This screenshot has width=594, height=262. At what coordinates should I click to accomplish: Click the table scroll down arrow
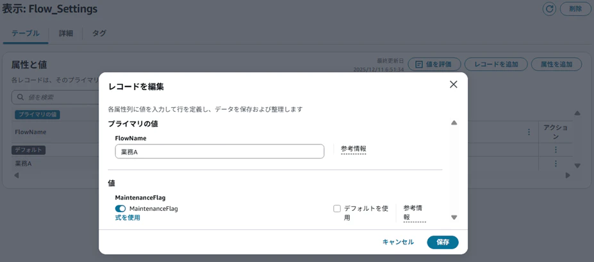[577, 166]
